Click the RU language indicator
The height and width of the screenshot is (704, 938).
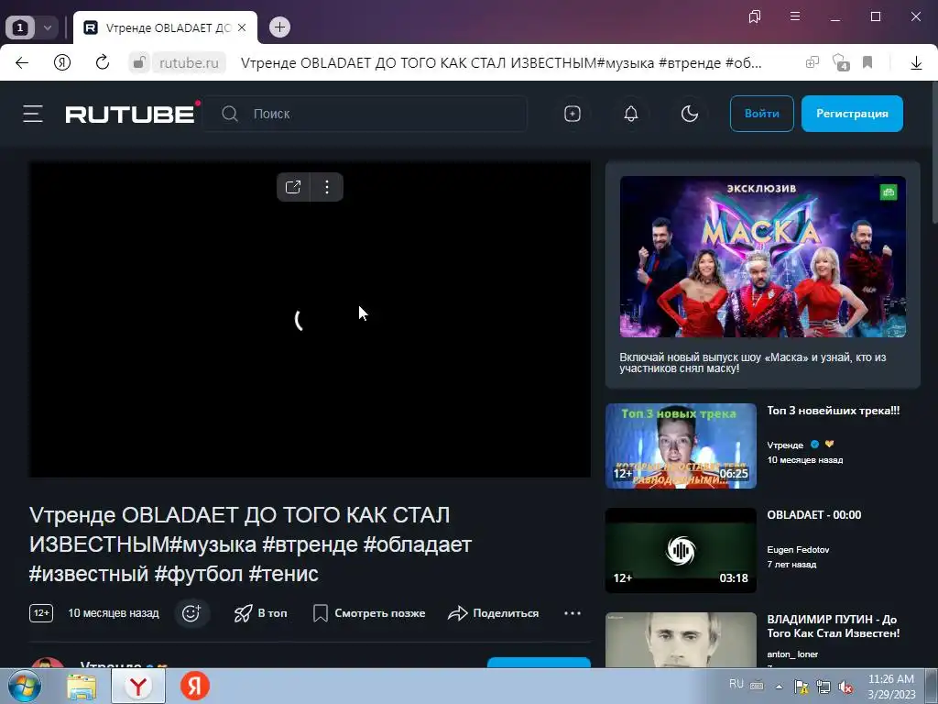click(736, 684)
